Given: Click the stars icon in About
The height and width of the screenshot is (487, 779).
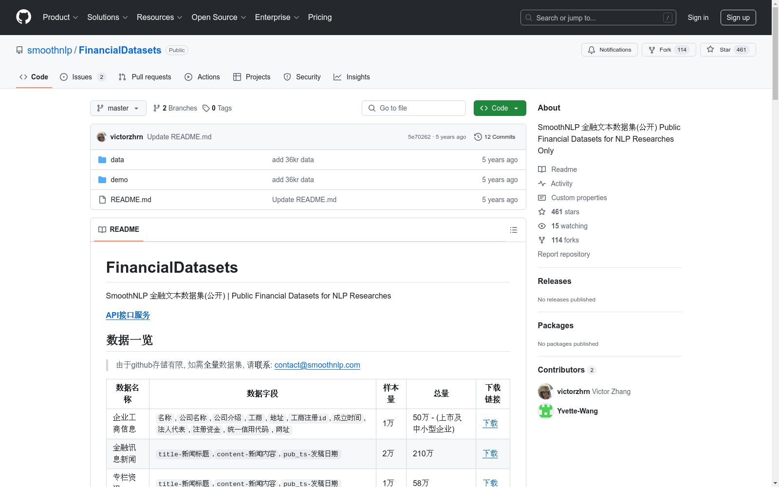Looking at the screenshot, I should (x=542, y=212).
